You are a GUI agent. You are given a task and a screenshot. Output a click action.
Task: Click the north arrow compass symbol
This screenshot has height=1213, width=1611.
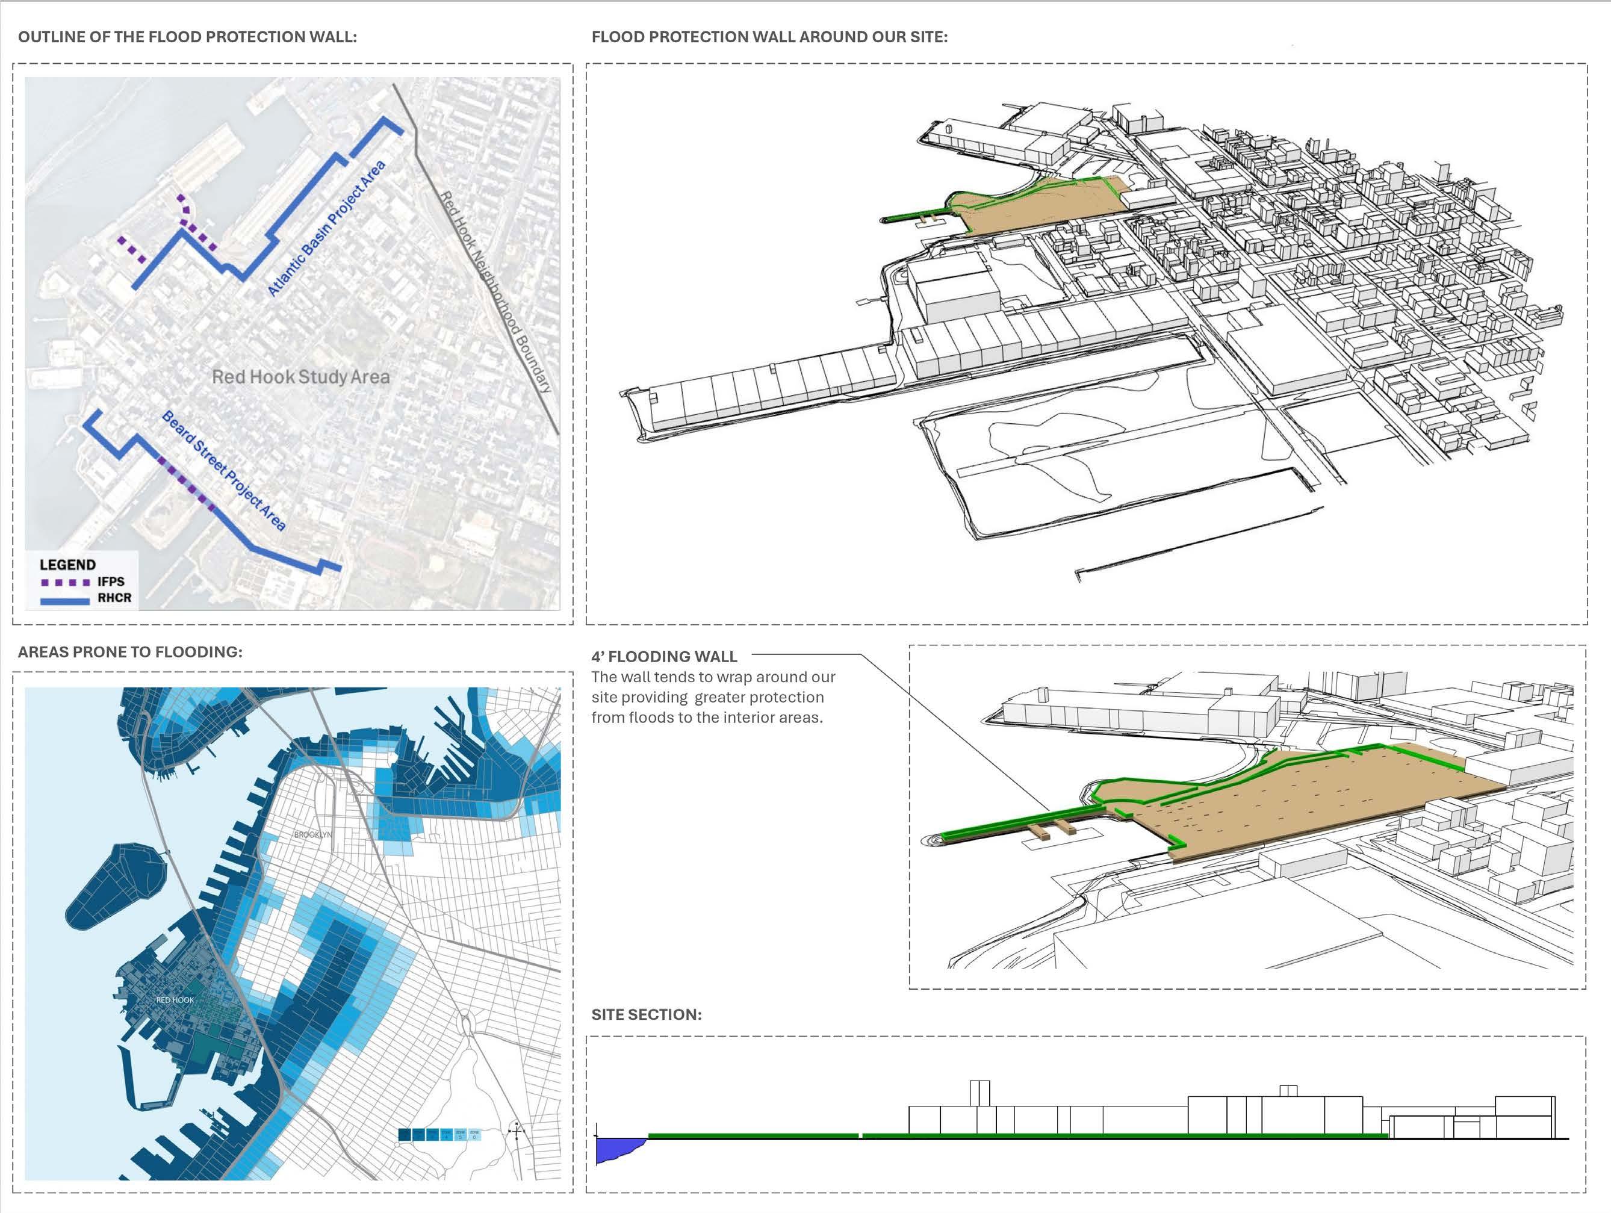point(517,1132)
